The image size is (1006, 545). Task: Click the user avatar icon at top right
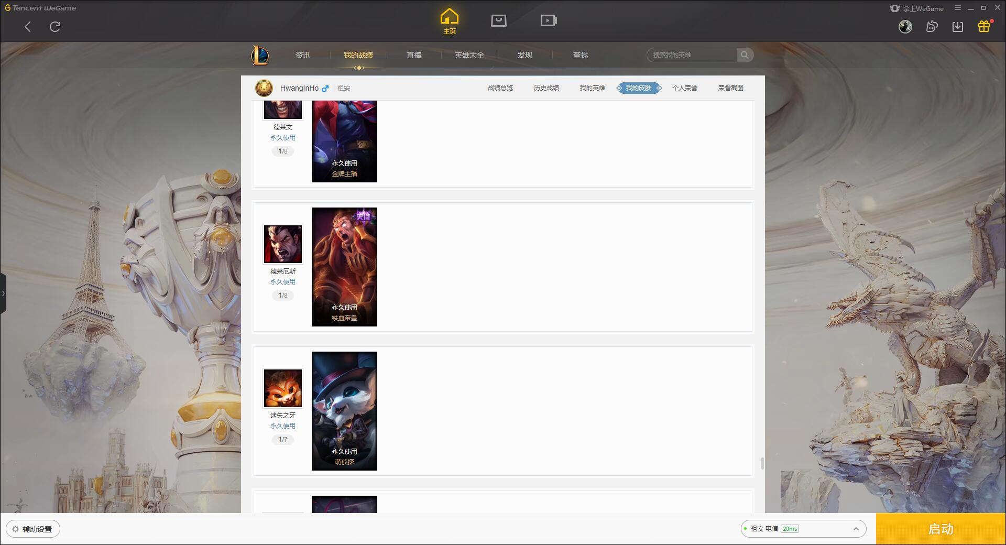tap(905, 27)
